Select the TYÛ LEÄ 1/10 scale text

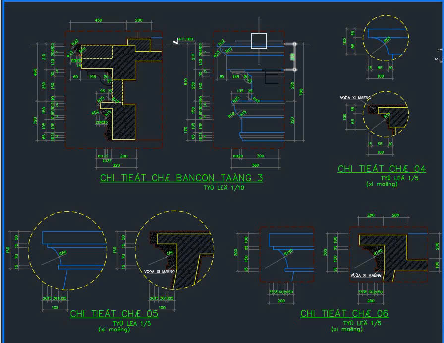click(223, 188)
